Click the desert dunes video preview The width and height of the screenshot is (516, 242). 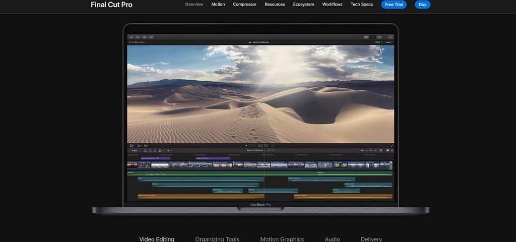(261, 94)
